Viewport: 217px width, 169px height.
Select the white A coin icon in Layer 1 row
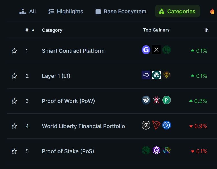(x=156, y=75)
